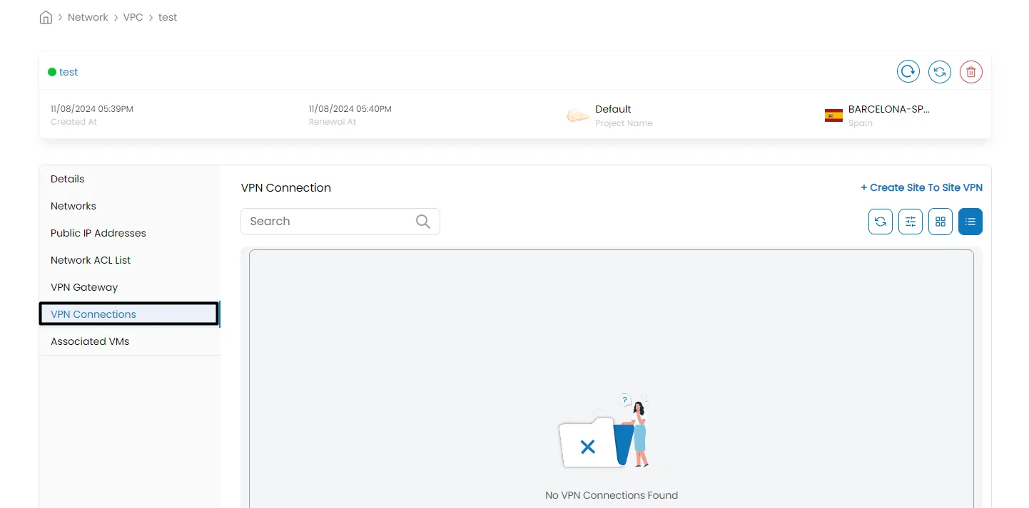Click Create Site To Site VPN

click(921, 187)
